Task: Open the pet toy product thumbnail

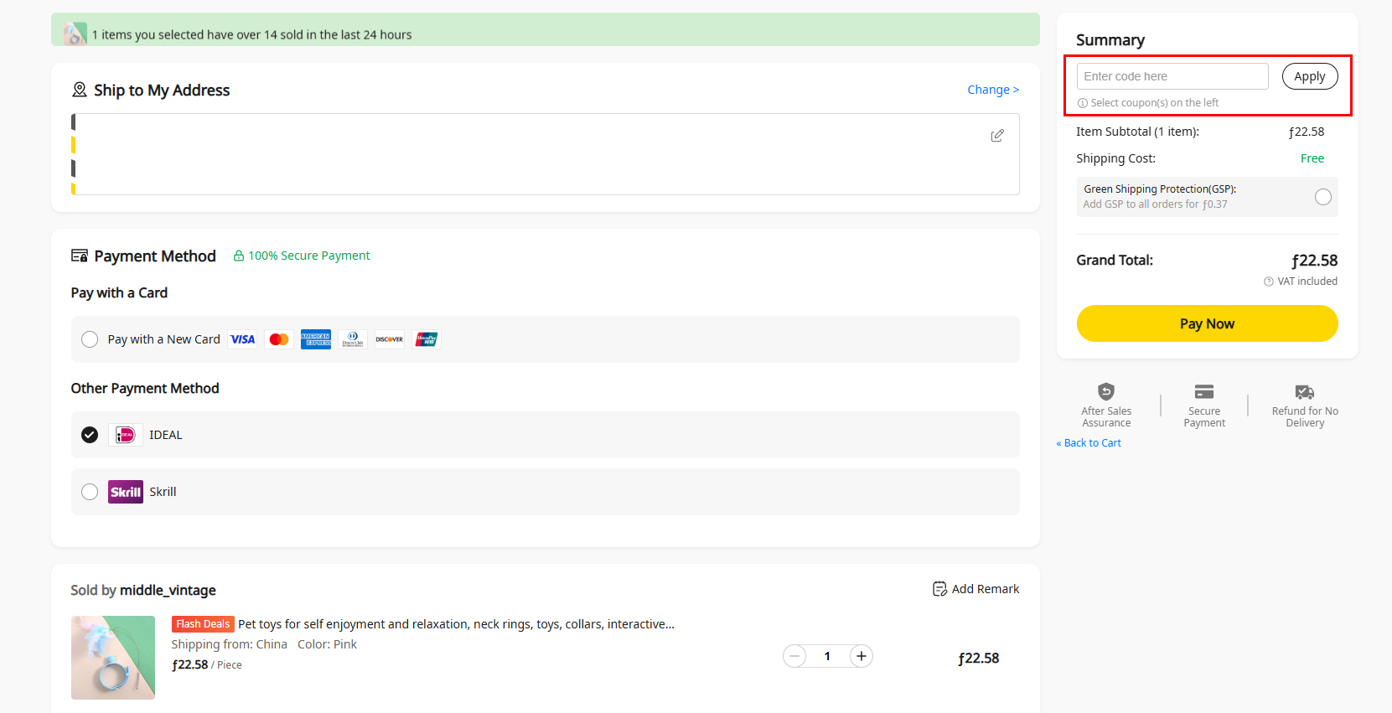Action: [113, 658]
